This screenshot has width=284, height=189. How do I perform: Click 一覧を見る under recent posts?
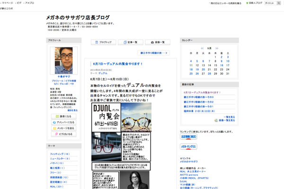coord(229,117)
